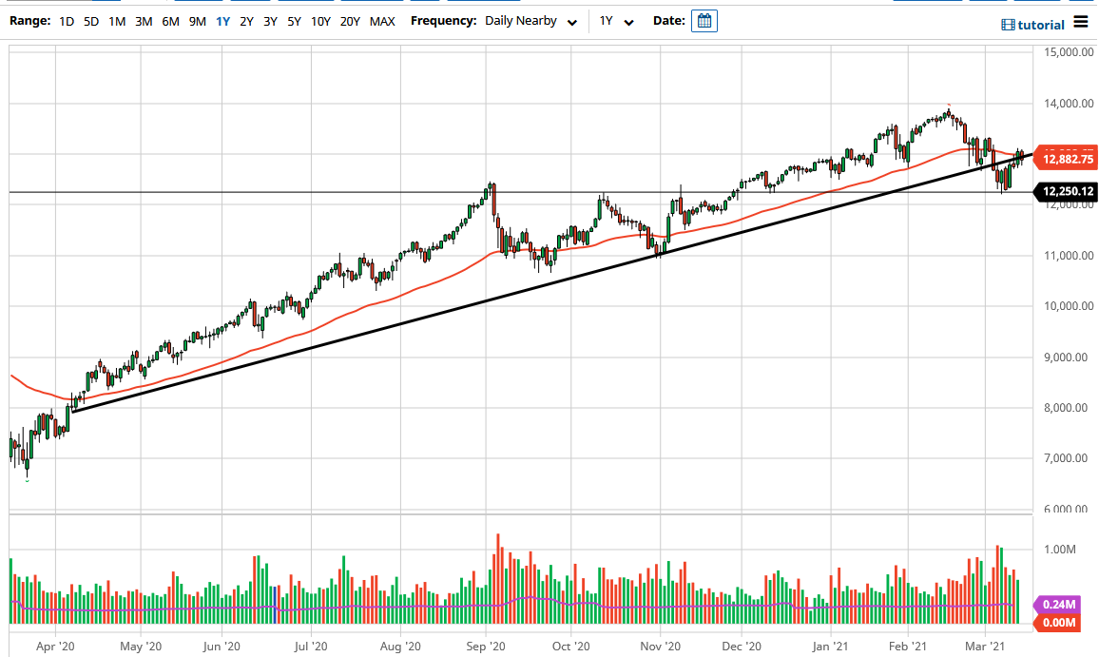This screenshot has width=1099, height=657.
Task: Enable the 1D range view
Action: pos(66,20)
